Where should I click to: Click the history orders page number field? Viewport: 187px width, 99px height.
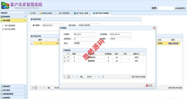click(52, 88)
